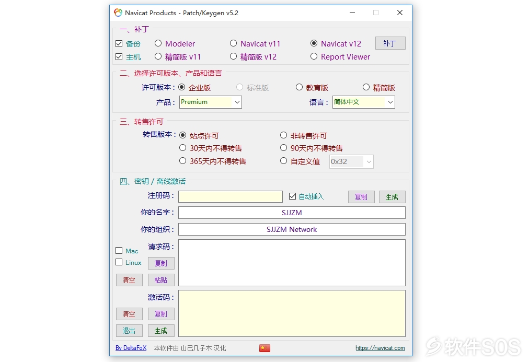Image resolution: width=529 pixels, height=362 pixels.
Task: Enable the Mac checkbox
Action: [x=119, y=250]
